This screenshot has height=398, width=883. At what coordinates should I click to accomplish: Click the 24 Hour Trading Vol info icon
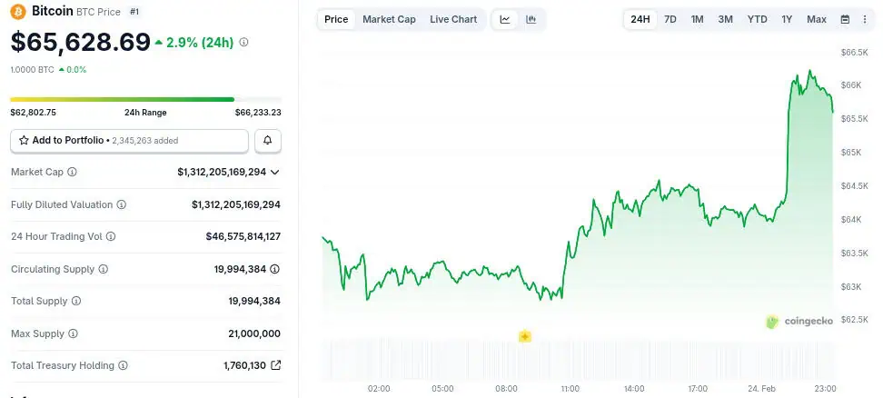tap(112, 236)
